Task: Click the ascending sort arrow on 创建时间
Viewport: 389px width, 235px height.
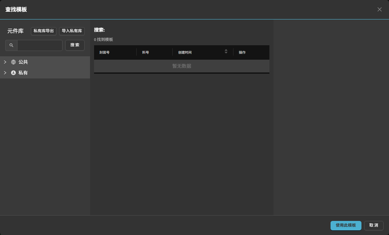Action: coord(226,50)
